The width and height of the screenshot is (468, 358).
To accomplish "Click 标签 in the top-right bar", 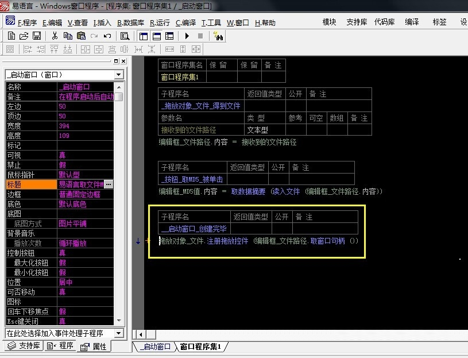I will pos(440,22).
